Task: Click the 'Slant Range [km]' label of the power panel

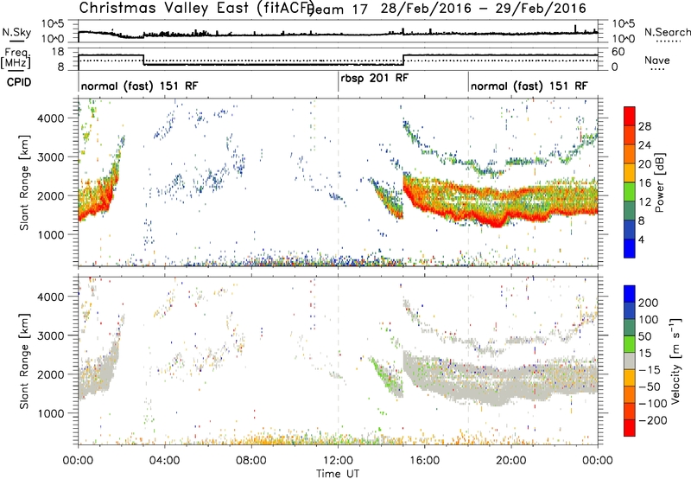Action: tap(24, 182)
